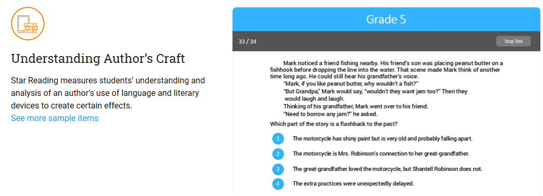Click the "Need to borrow any jam?" line
543x196 pixels.
[x=330, y=114]
